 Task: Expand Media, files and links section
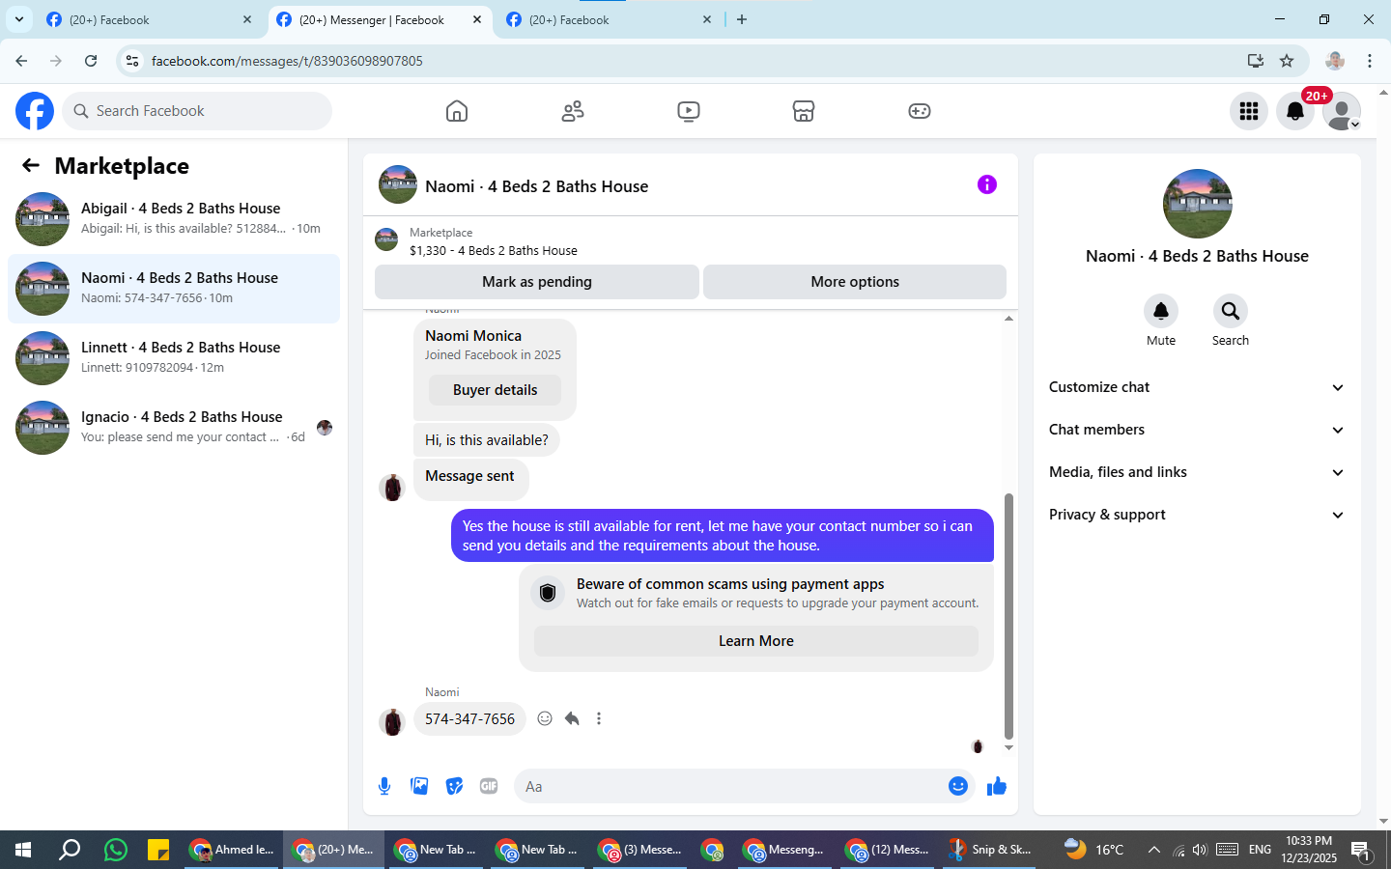tap(1197, 472)
